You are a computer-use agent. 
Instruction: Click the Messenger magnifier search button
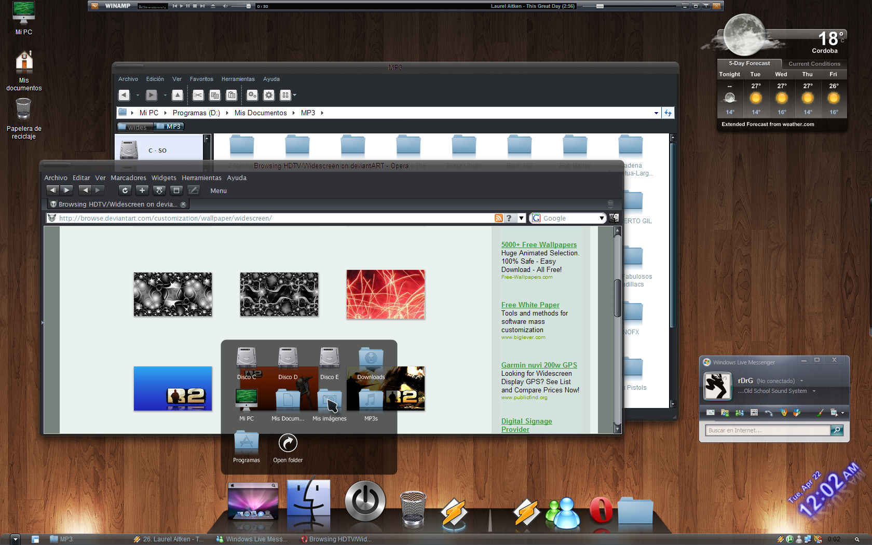pyautogui.click(x=837, y=430)
